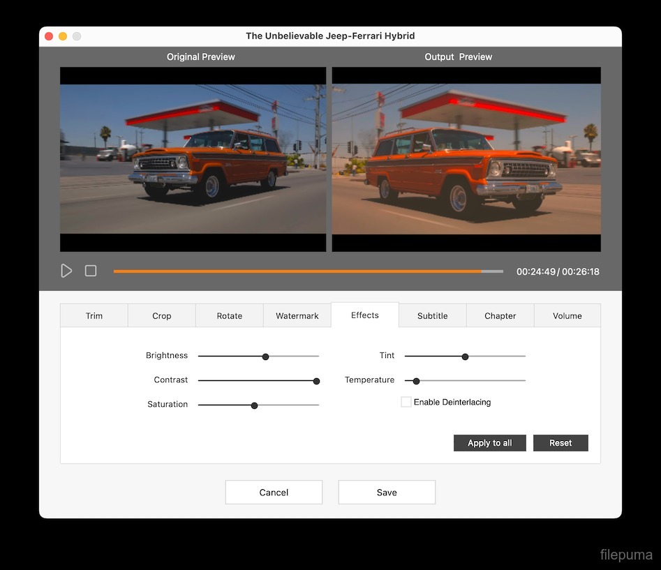Go to the Watermark tab
The height and width of the screenshot is (570, 661).
[297, 316]
